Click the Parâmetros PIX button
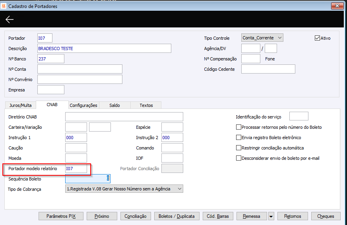 tap(61, 216)
